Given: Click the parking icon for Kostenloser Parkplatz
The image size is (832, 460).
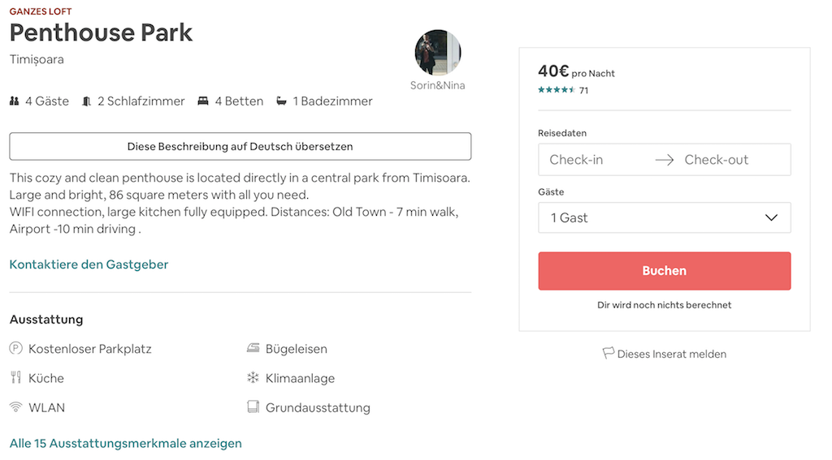Looking at the screenshot, I should tap(15, 349).
